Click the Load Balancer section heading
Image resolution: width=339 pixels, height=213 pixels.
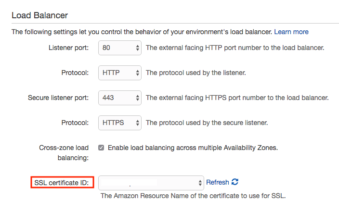[40, 15]
